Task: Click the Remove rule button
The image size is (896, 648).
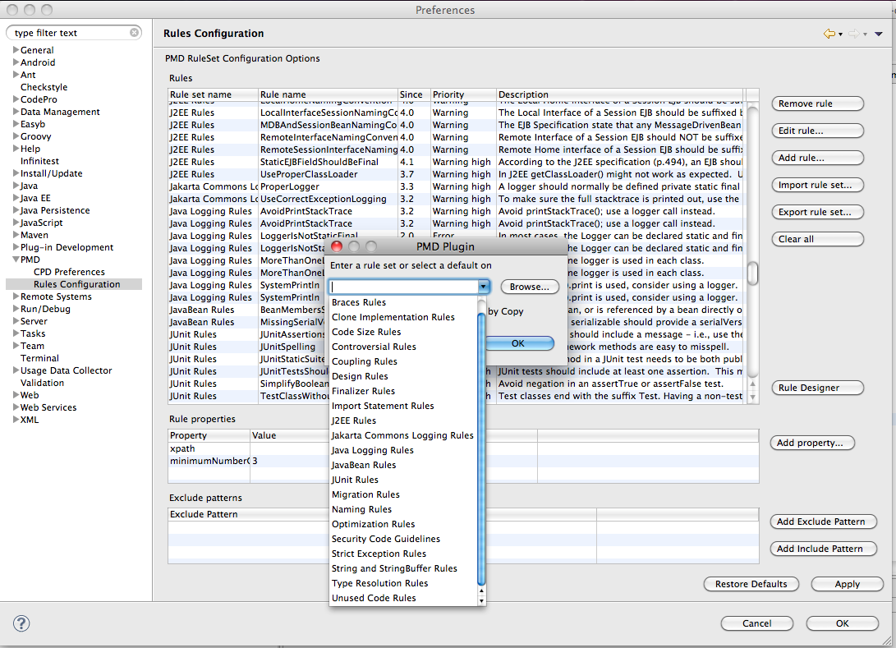Action: pos(817,103)
